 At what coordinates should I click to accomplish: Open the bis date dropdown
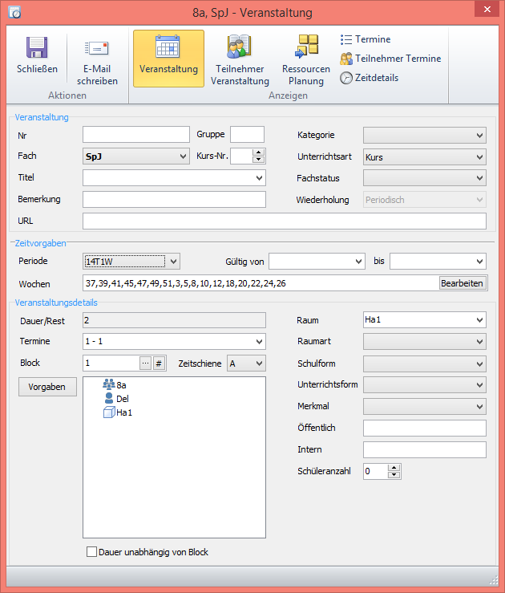pos(479,262)
